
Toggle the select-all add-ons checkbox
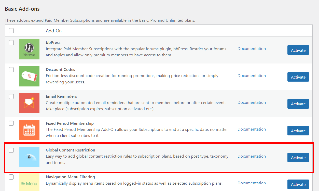point(11,31)
